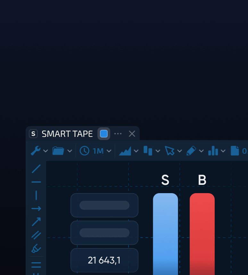Click the document icon in toolbar
This screenshot has height=275, width=248.
point(235,151)
